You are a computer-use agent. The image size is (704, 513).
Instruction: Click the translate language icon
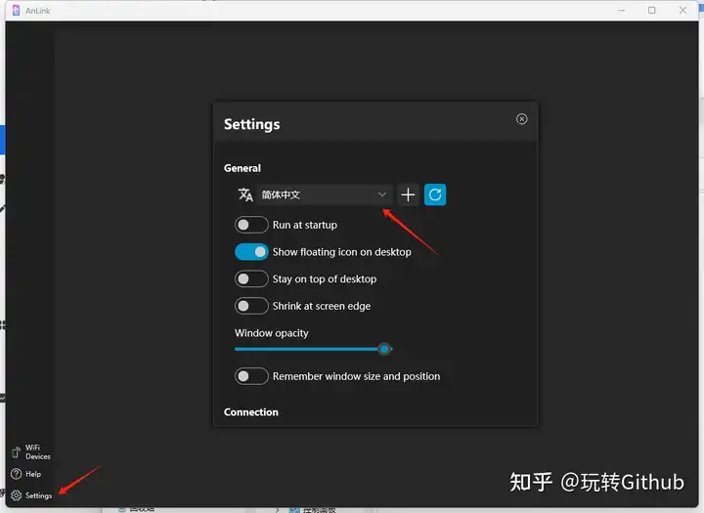pos(245,194)
